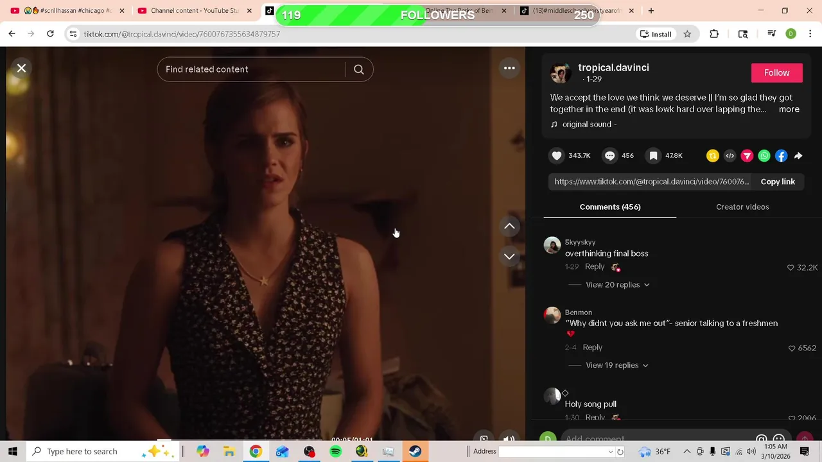This screenshot has height=462, width=822.
Task: Open tropical.davinci profile avatar
Action: click(x=561, y=73)
